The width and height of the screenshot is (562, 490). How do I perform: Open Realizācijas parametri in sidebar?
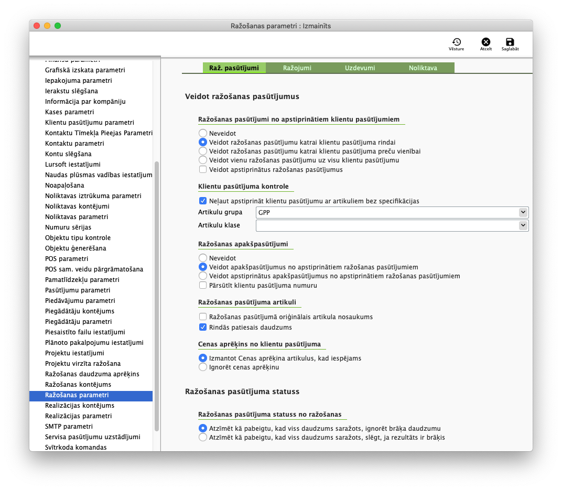click(x=78, y=416)
